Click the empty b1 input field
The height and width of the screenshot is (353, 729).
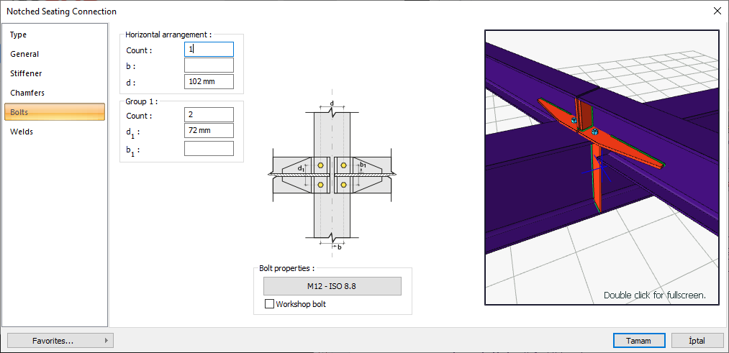click(209, 149)
